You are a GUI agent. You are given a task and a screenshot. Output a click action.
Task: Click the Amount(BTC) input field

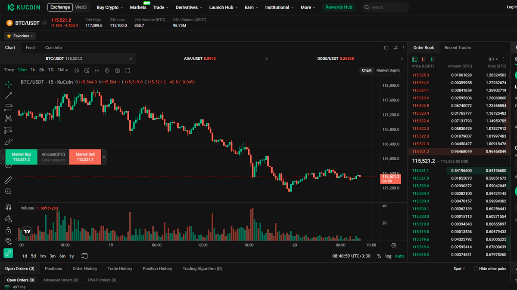pos(53,160)
